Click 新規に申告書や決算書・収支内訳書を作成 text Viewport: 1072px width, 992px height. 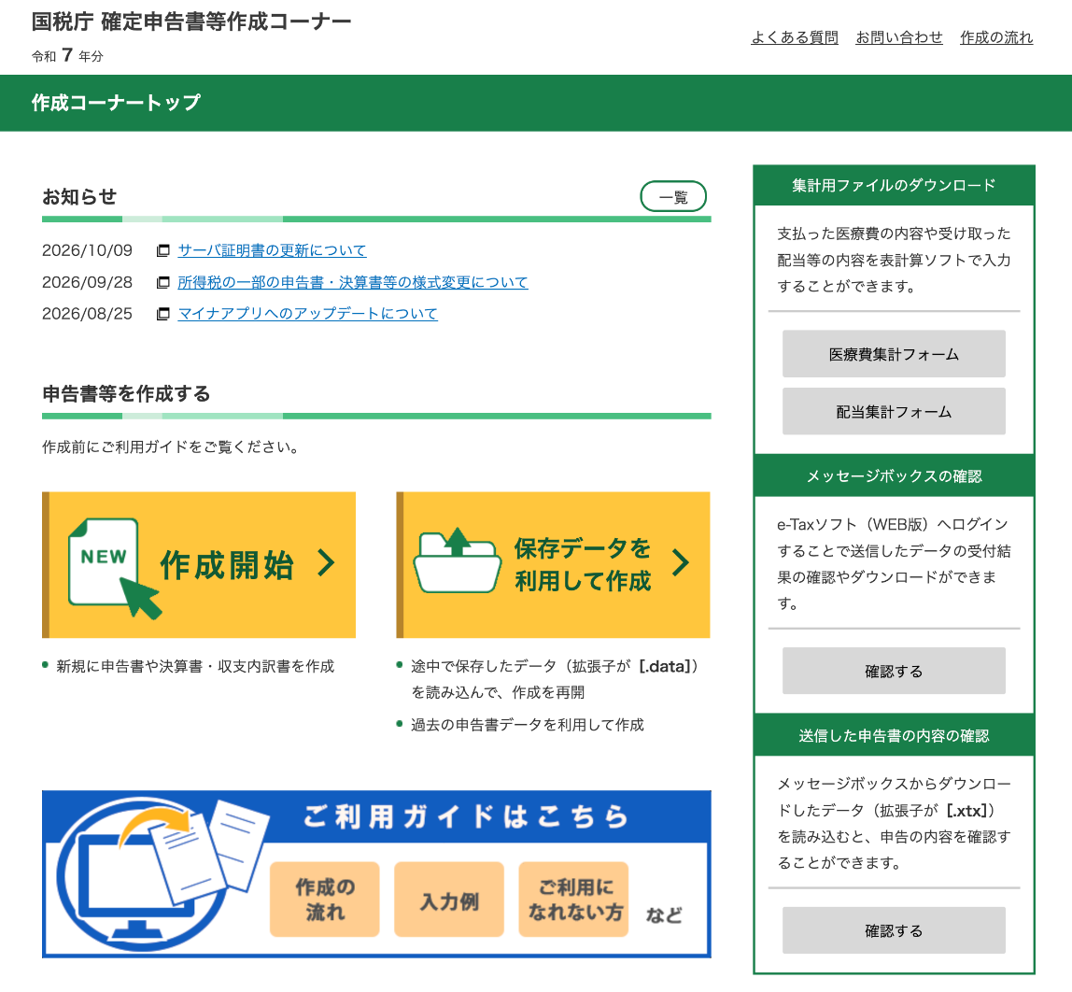tap(195, 667)
